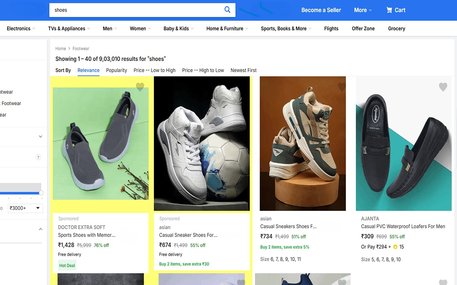Go to Home breadcrumb
Image resolution: width=457 pixels, height=285 pixels.
pos(61,48)
